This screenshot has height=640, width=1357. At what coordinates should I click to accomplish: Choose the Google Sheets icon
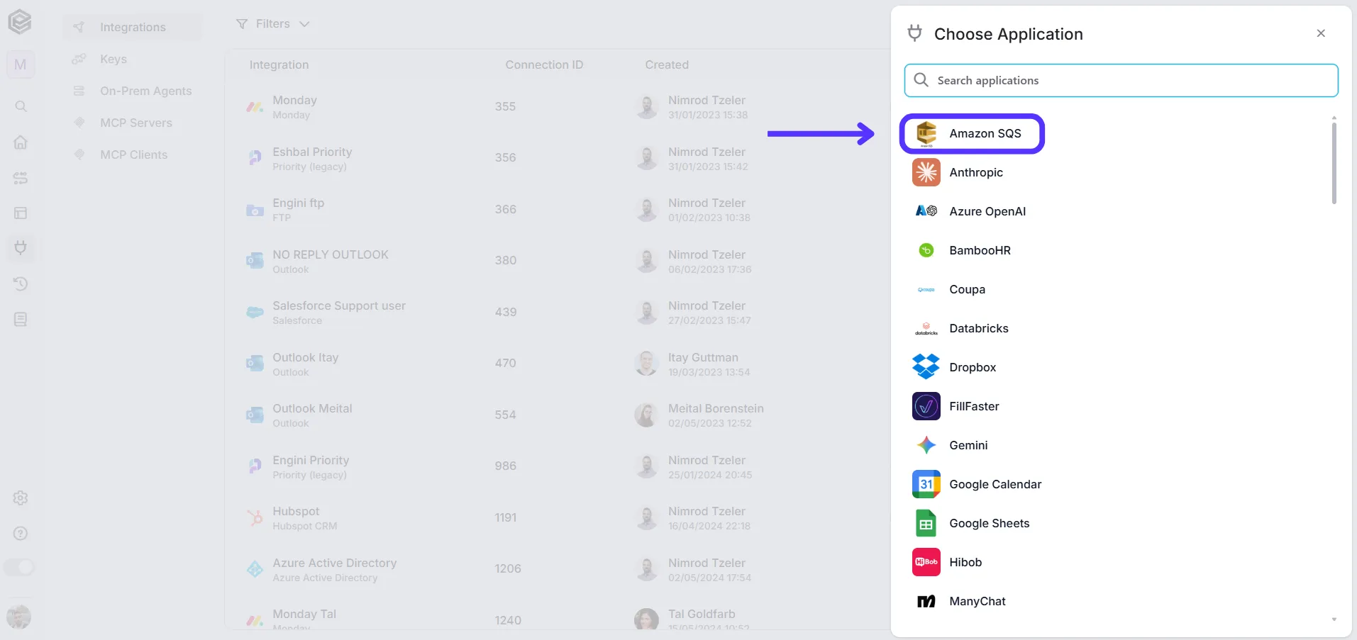coord(926,523)
